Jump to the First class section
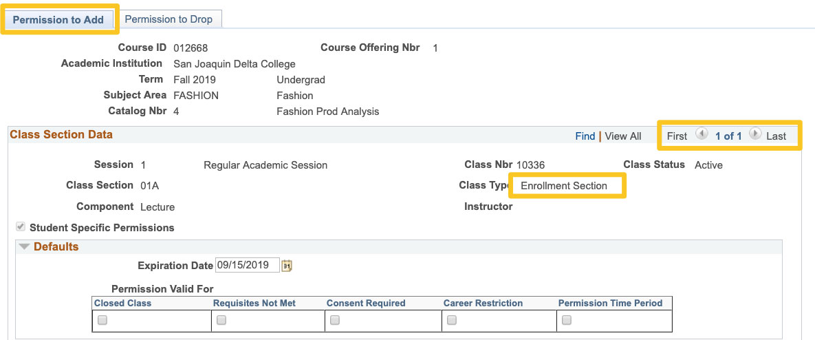 677,136
